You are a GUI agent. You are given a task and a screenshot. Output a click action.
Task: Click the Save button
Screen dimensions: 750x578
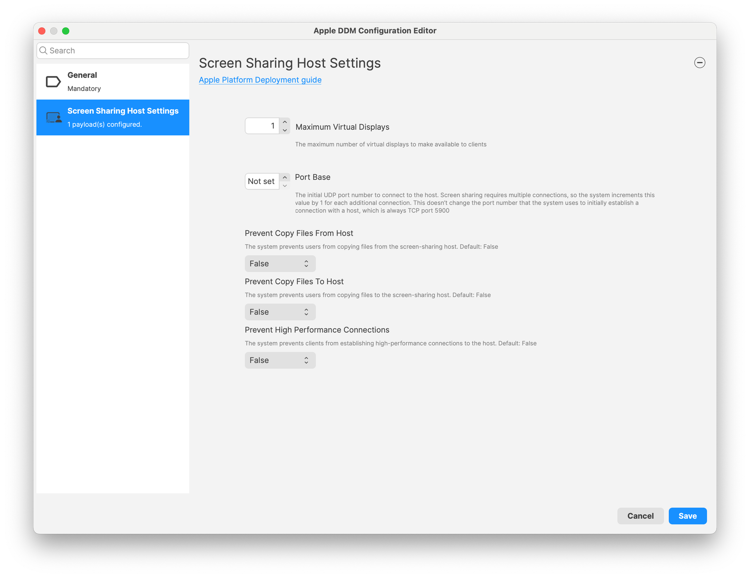687,516
